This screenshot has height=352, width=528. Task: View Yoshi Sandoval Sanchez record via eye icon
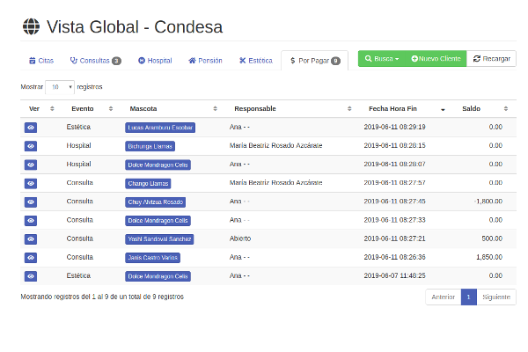pos(31,238)
